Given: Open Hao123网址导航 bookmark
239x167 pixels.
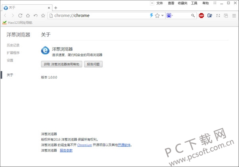Looking at the screenshot, I should pyautogui.click(x=17, y=23).
